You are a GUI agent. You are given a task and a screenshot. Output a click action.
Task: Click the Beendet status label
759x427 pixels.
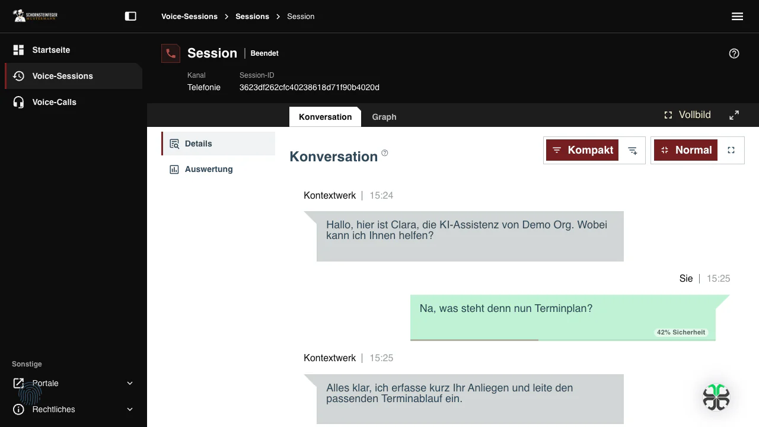click(x=264, y=53)
